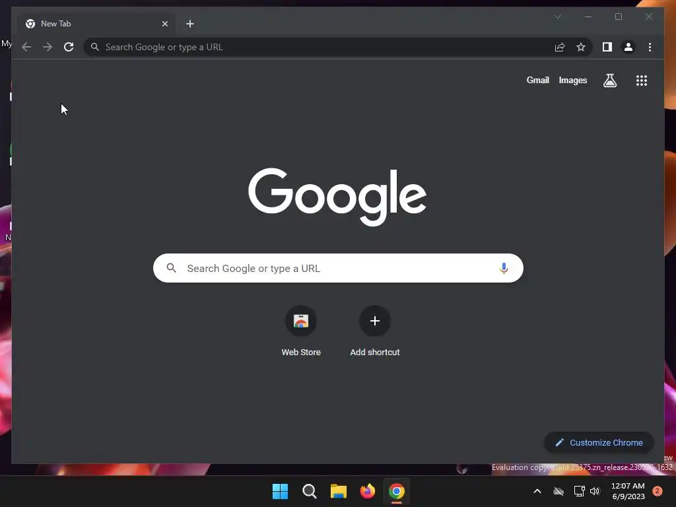Maximize the Chrome window

618,17
